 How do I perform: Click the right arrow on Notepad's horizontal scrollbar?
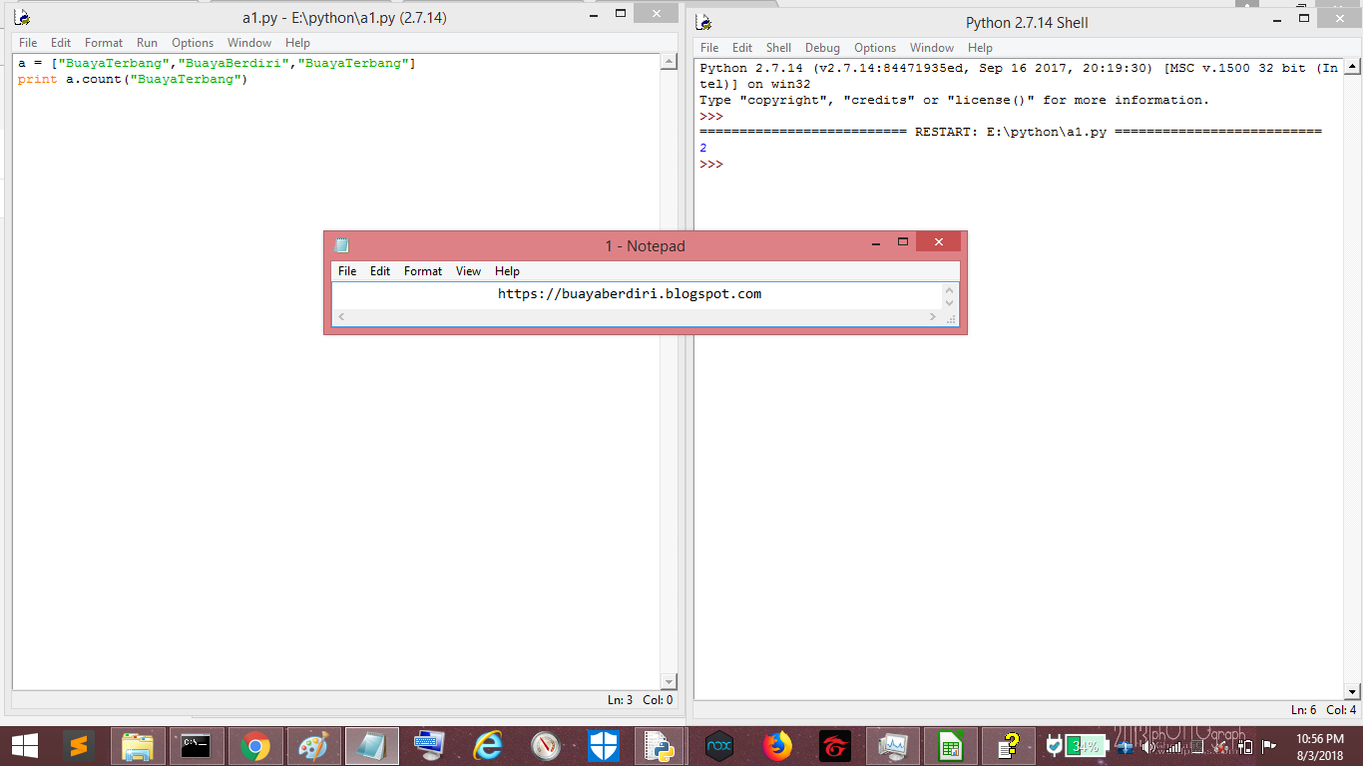pos(932,316)
